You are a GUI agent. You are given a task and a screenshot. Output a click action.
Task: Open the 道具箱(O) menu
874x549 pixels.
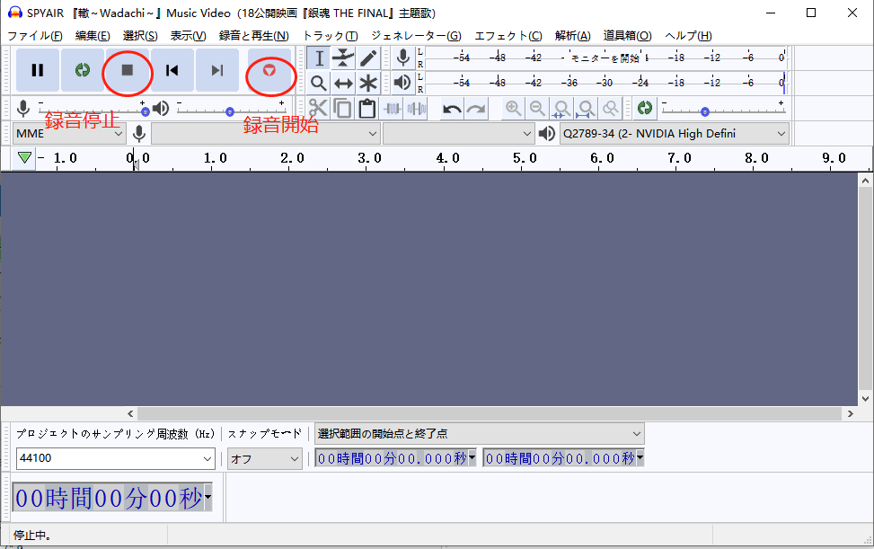tap(628, 36)
